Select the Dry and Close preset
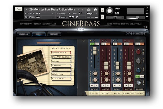Screen dimensions: 163x109 tap(61, 57)
